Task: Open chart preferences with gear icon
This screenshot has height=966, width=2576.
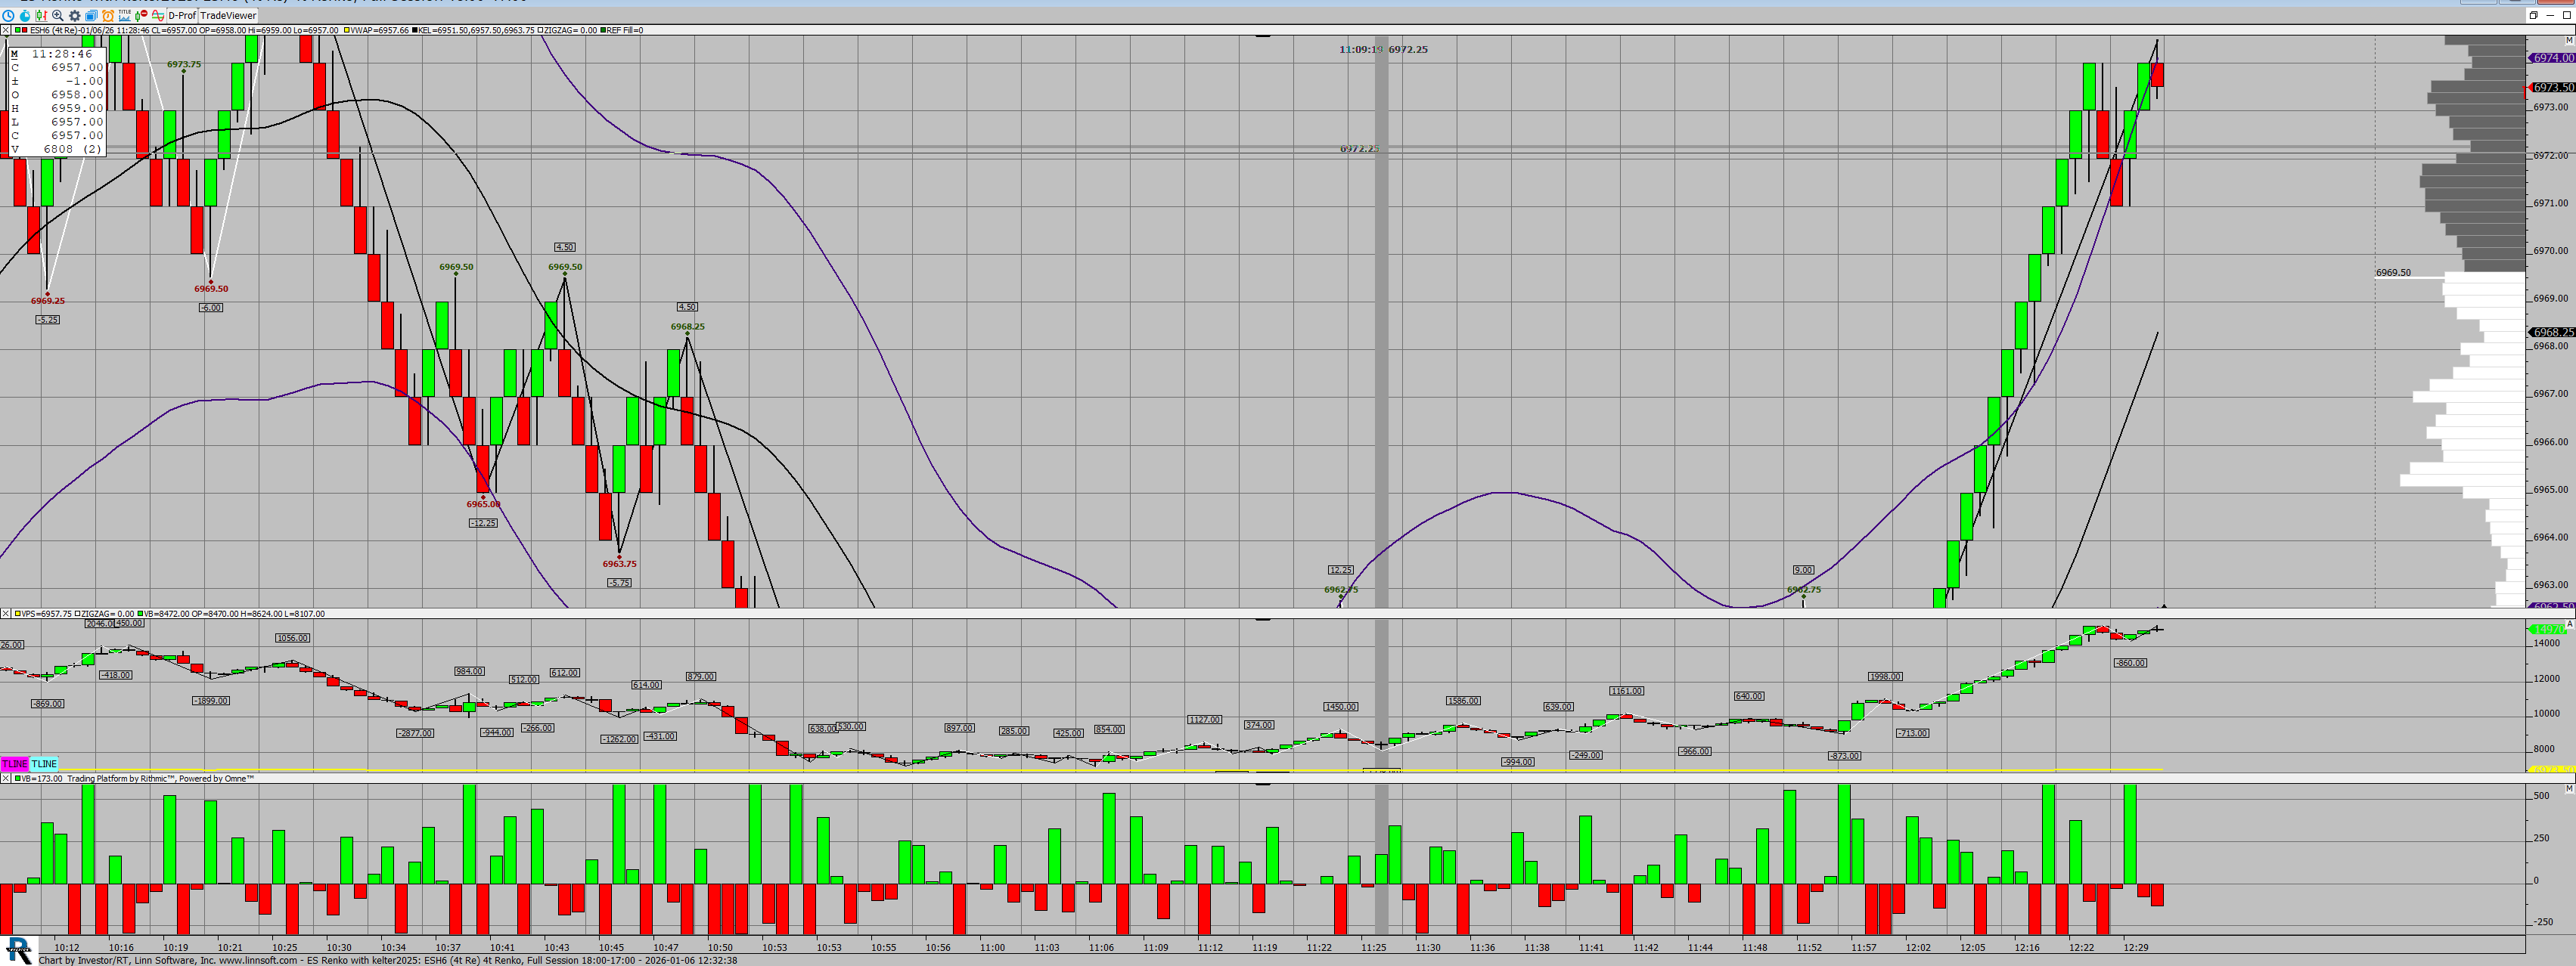Action: pyautogui.click(x=75, y=16)
